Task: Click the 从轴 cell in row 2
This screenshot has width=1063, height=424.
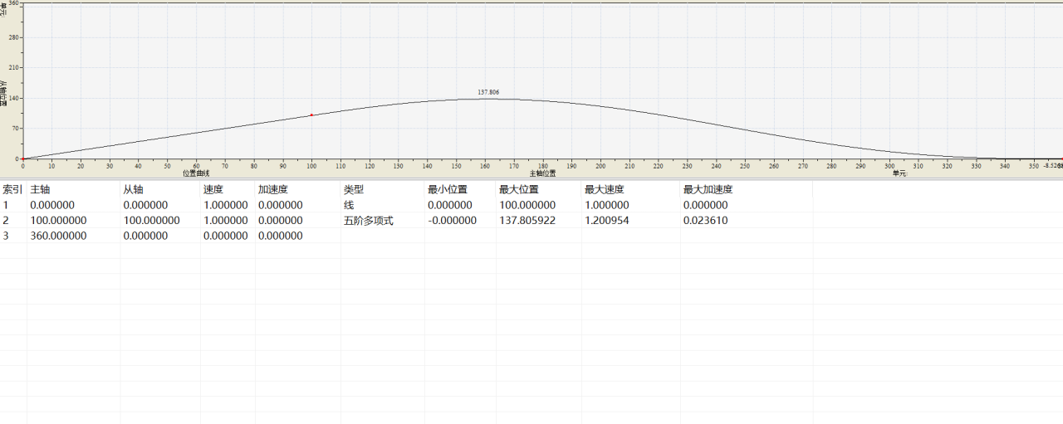Action: pos(151,221)
